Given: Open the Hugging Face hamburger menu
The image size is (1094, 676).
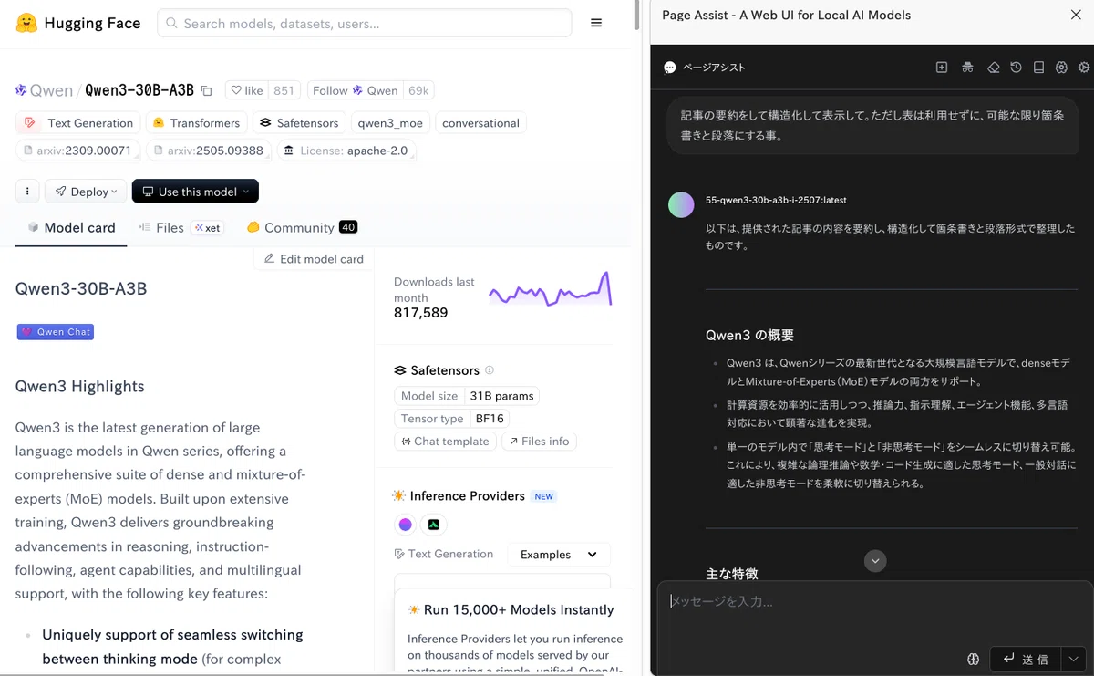Looking at the screenshot, I should click(x=596, y=23).
